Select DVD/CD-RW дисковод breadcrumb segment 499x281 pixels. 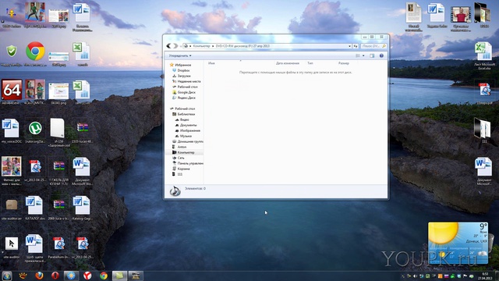tap(242, 46)
